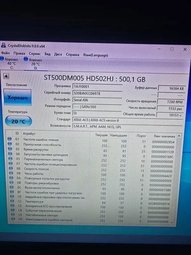Select the Переназначенные сектора row

pos(92,160)
